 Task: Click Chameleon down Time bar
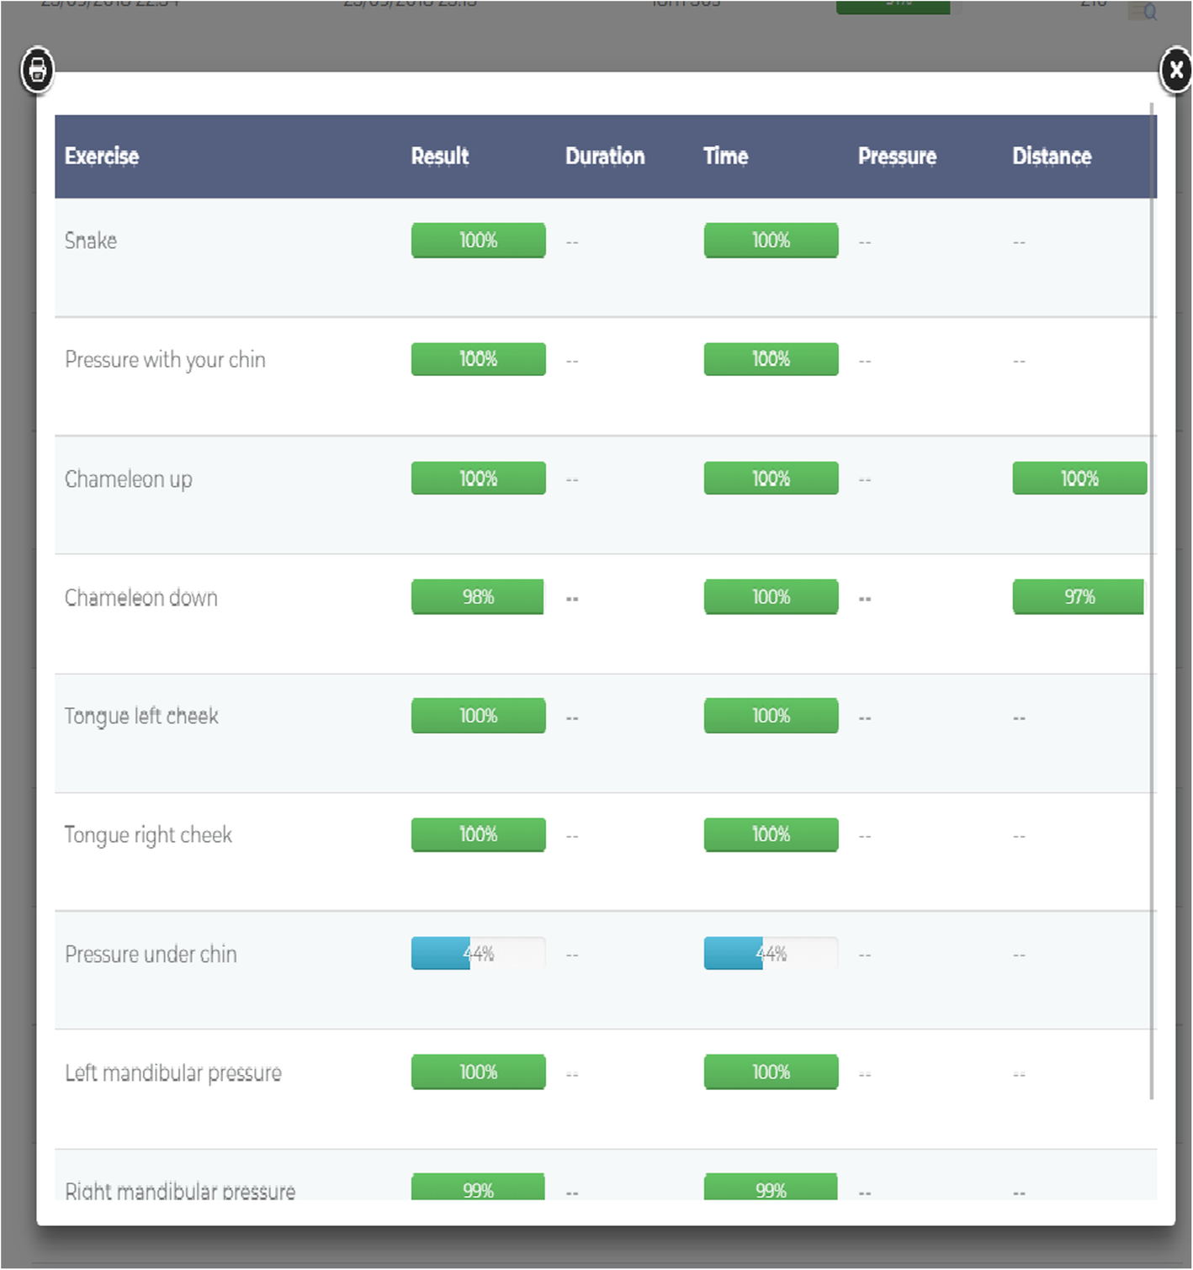[771, 597]
